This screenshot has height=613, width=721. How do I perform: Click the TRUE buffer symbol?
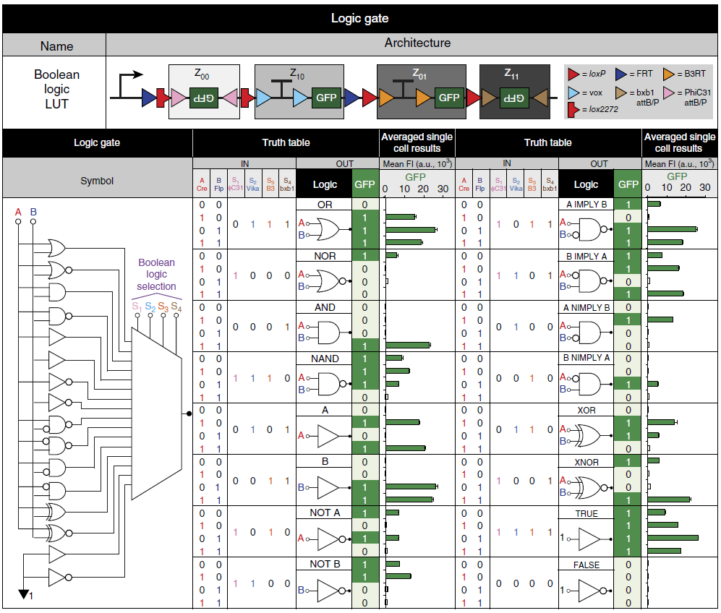point(586,539)
